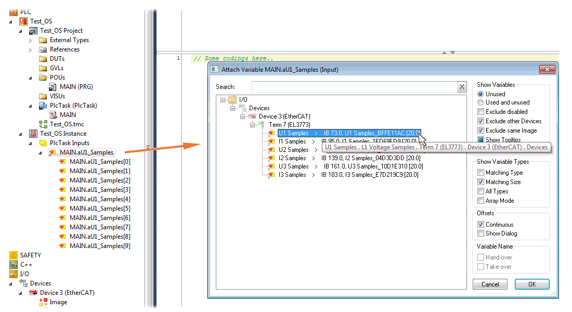Collapse the I/O node in dialog tree
This screenshot has height=312, width=572.
pos(223,100)
